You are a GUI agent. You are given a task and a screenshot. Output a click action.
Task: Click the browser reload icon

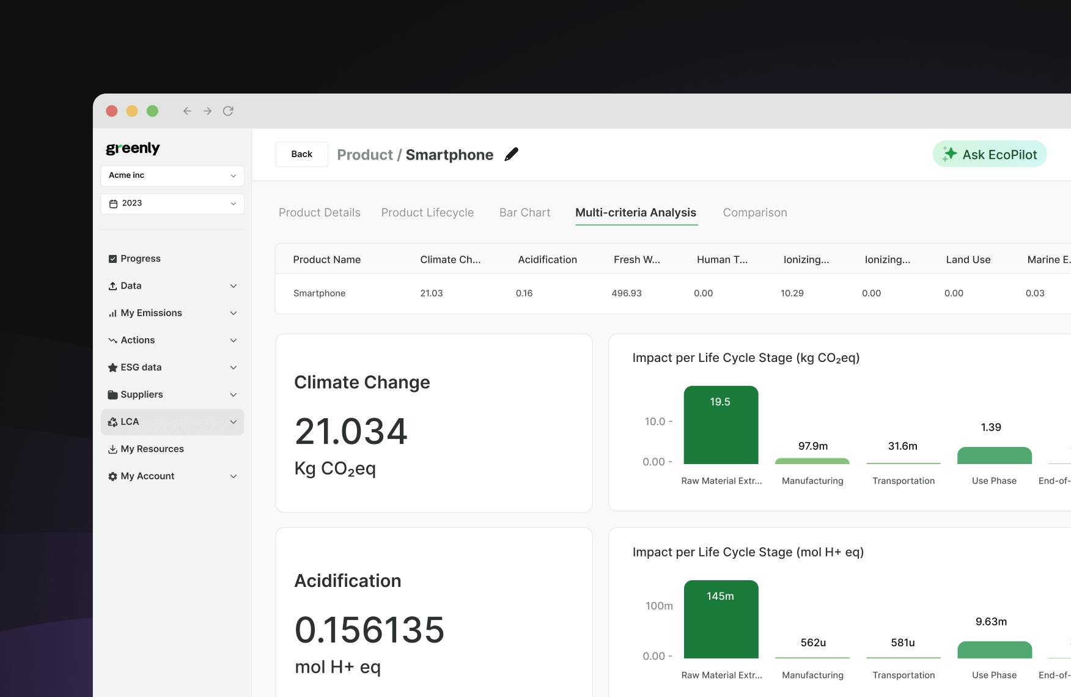(228, 111)
